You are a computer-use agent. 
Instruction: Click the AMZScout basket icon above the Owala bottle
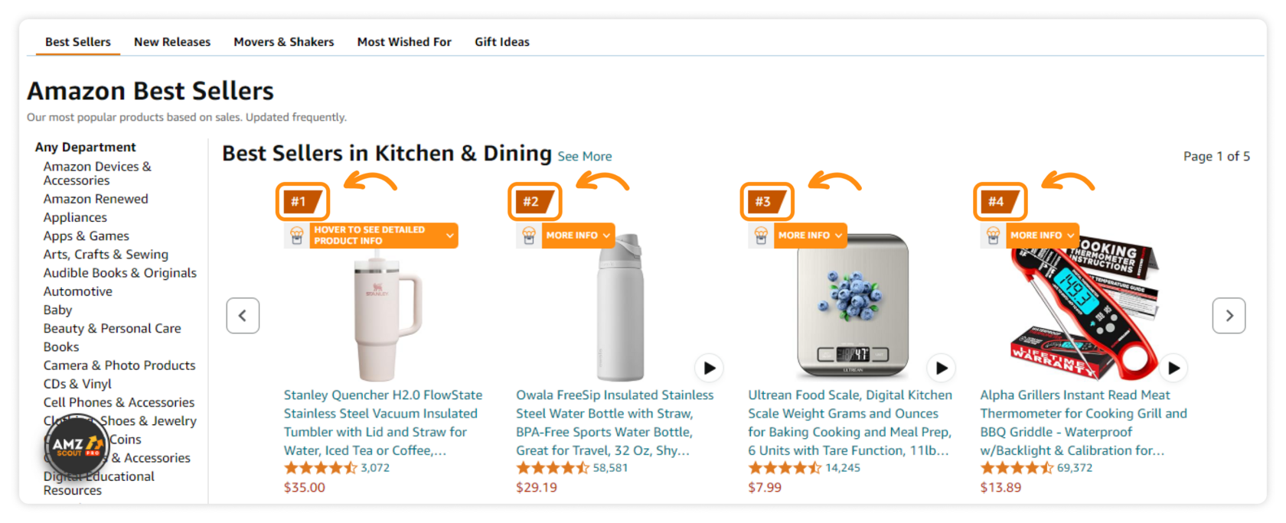tap(530, 236)
